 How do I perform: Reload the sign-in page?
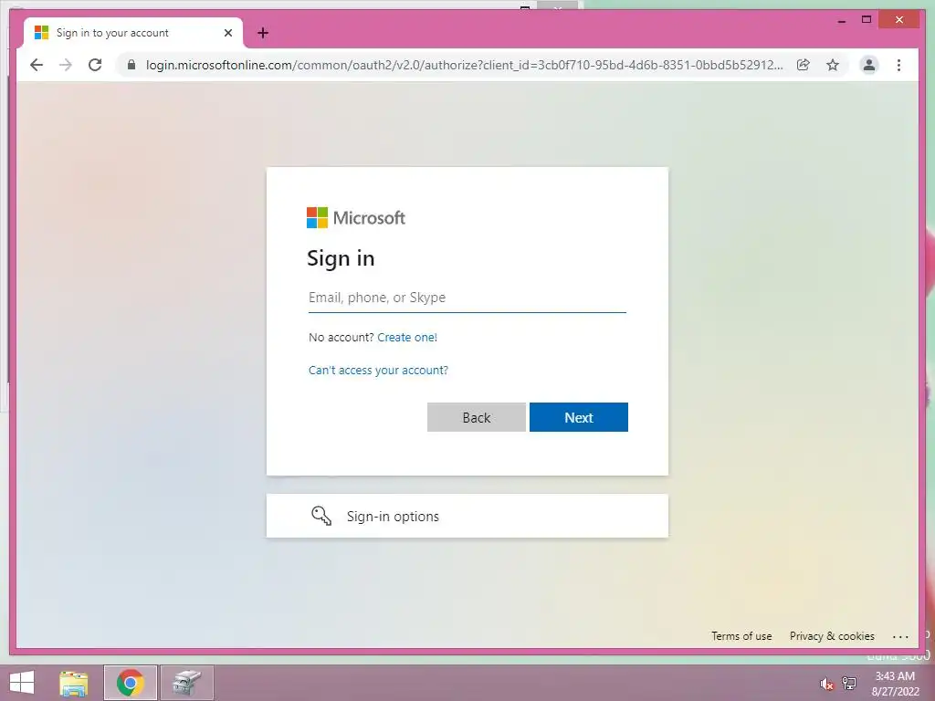(95, 65)
